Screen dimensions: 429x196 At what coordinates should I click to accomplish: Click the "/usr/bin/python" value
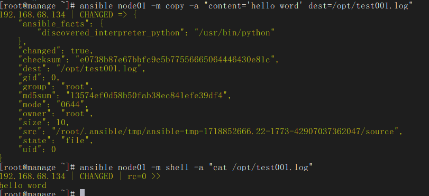pyautogui.click(x=234, y=33)
